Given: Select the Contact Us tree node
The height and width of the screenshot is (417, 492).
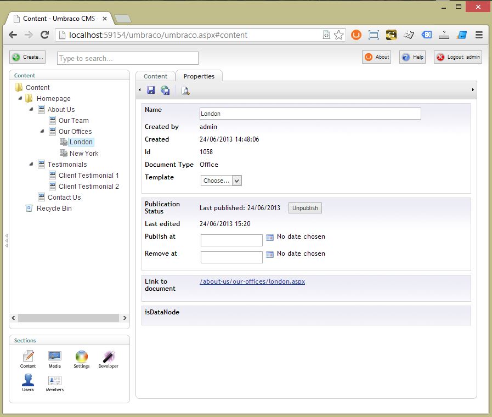Looking at the screenshot, I should coord(64,198).
